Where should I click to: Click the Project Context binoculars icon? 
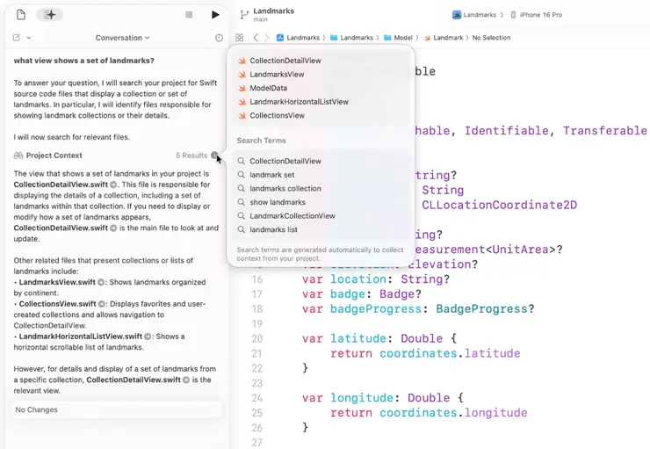coord(18,156)
